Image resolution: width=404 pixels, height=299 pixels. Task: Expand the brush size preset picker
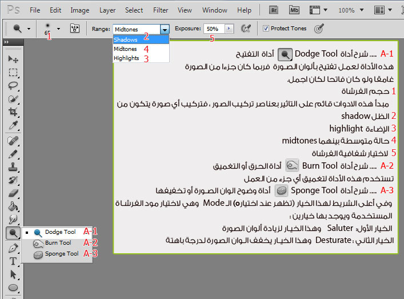coord(58,28)
